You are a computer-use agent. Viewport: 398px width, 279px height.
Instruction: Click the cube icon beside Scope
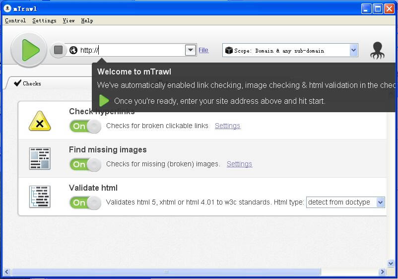click(229, 50)
